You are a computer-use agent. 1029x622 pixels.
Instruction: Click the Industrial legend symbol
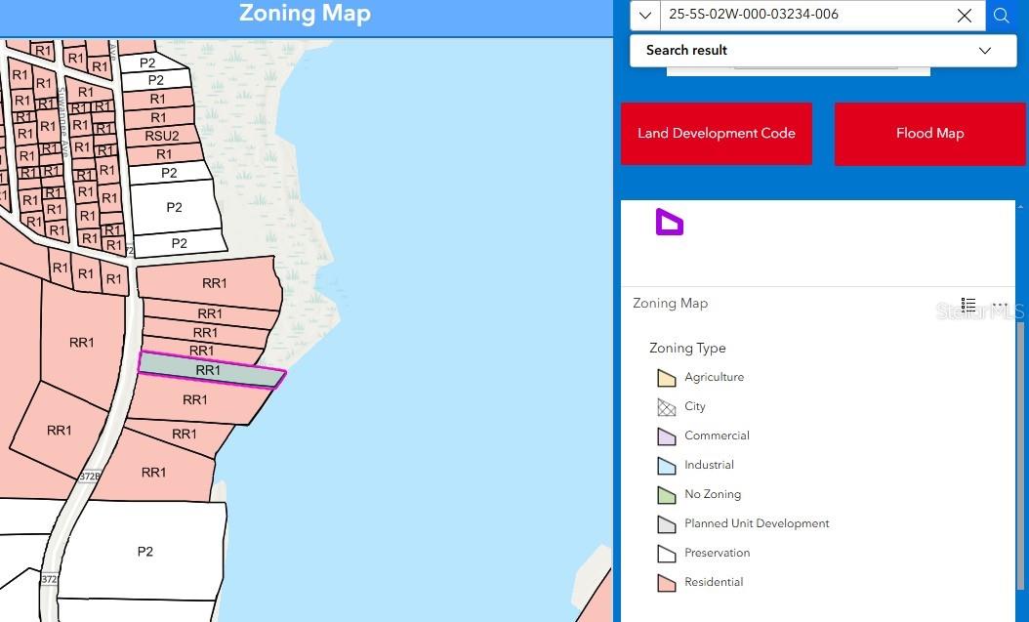point(667,466)
